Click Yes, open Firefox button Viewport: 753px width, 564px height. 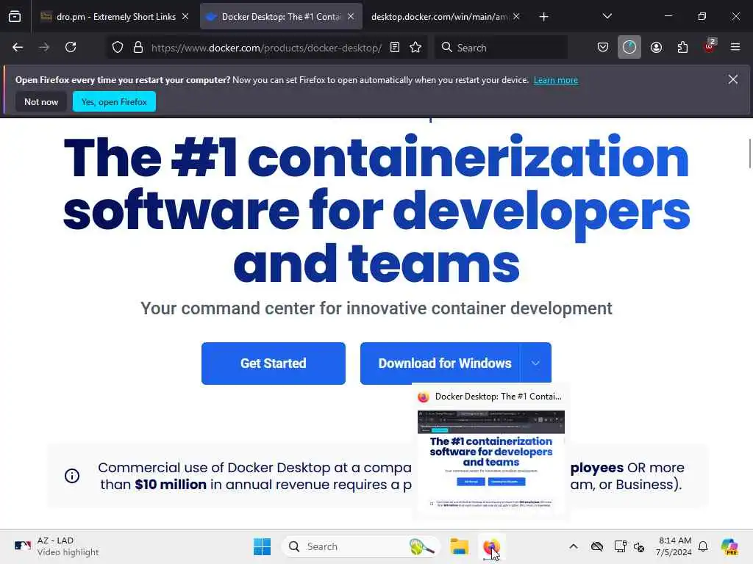click(x=114, y=101)
